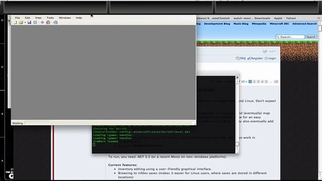Click the blue round globe toolbar icon
Viewport: 322px width, 181px height.
click(x=55, y=22)
